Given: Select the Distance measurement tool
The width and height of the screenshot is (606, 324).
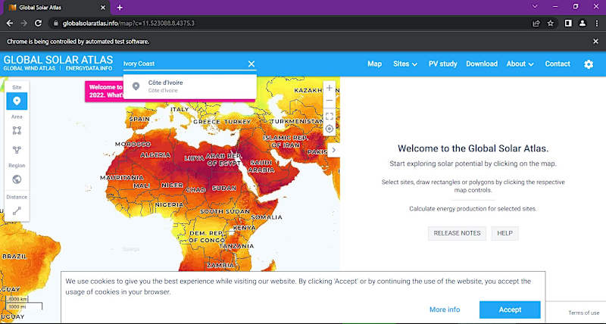Looking at the screenshot, I should pos(17,211).
